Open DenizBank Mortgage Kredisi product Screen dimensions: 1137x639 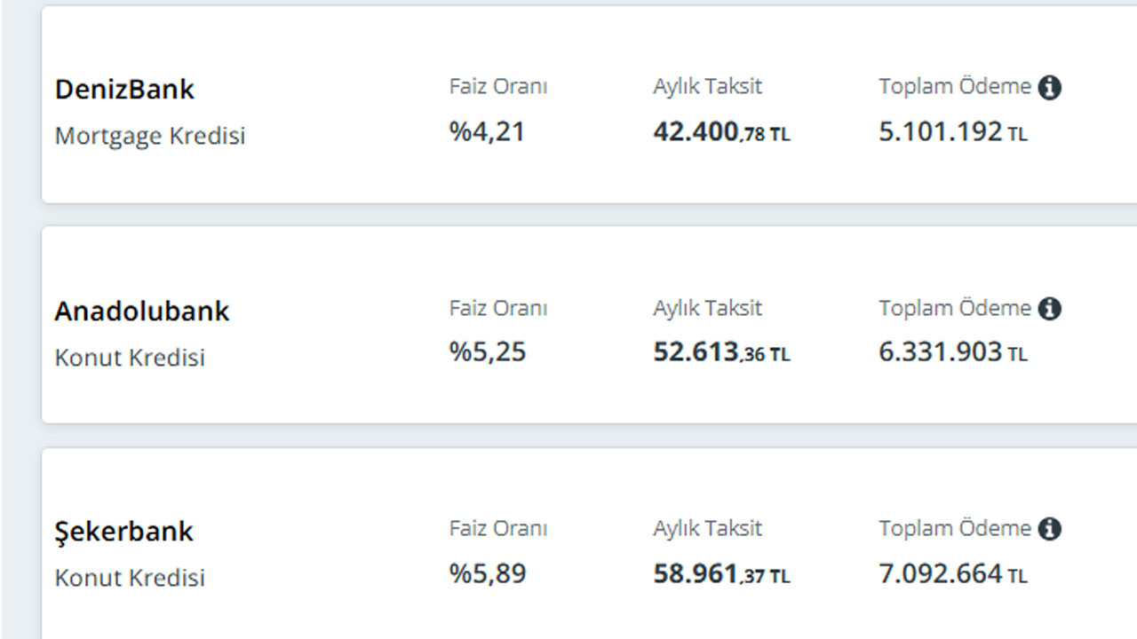(x=150, y=136)
